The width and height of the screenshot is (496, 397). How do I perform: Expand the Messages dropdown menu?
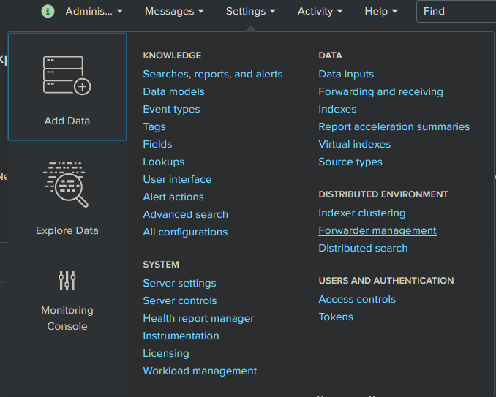coord(174,12)
